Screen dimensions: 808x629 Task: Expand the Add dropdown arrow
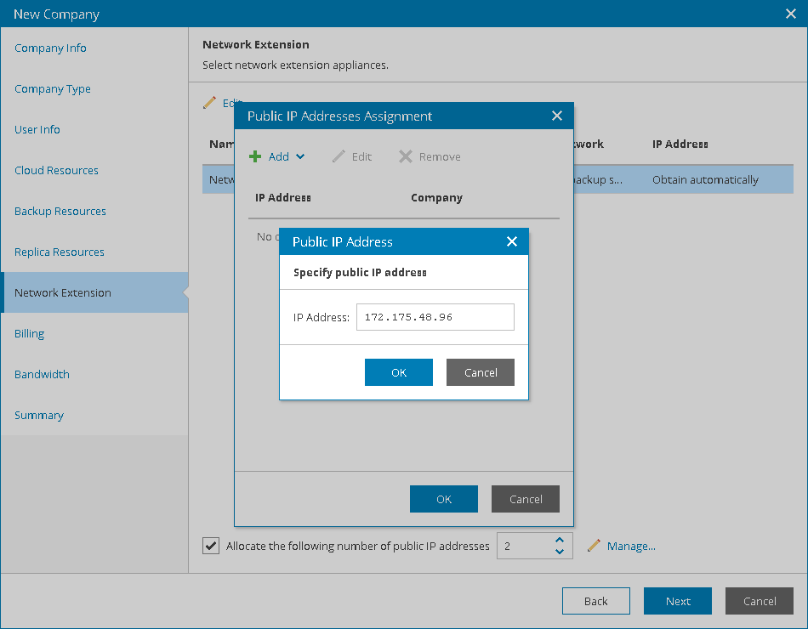coord(300,156)
